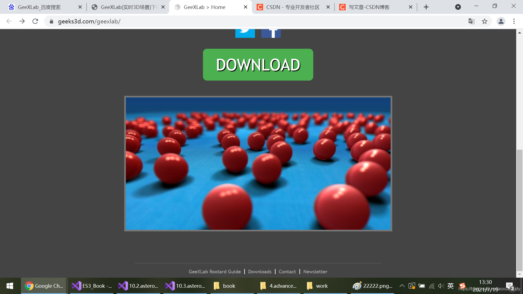This screenshot has height=294, width=523.
Task: Open the GeeXLab Rootard Guide link
Action: (215, 272)
